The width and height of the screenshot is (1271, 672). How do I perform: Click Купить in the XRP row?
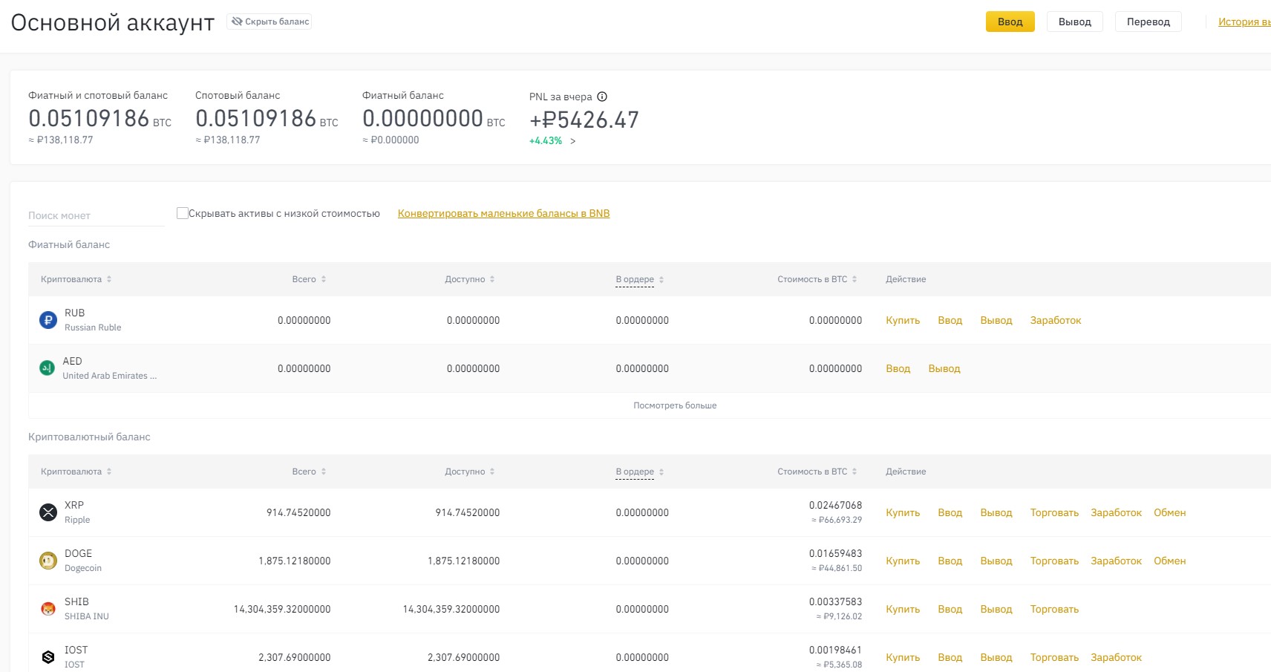point(903,512)
